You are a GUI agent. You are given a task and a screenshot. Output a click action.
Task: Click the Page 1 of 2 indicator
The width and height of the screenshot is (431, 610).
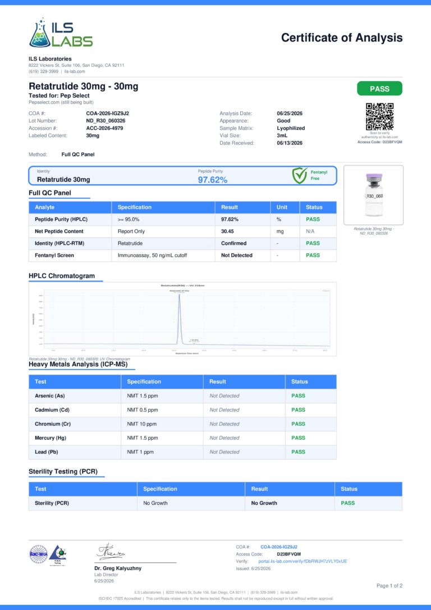389,586
